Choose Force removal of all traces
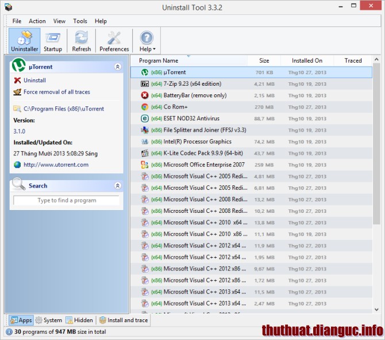 click(57, 92)
